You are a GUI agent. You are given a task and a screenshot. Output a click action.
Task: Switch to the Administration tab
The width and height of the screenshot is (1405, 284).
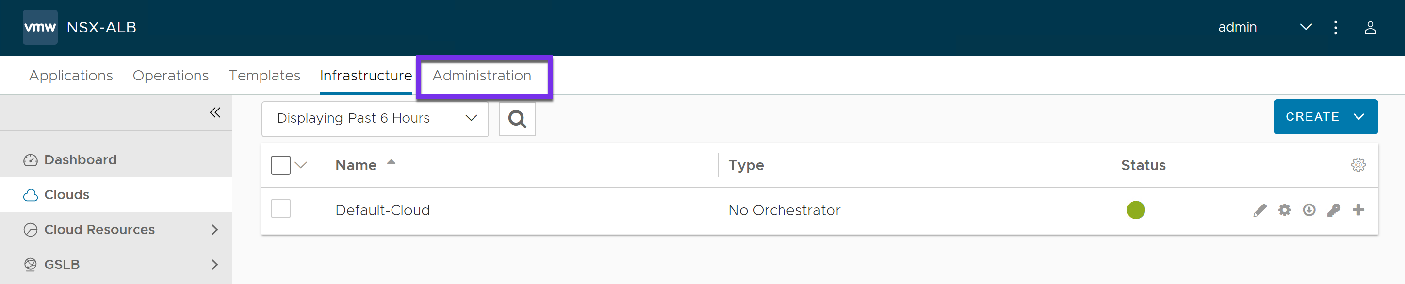click(482, 76)
